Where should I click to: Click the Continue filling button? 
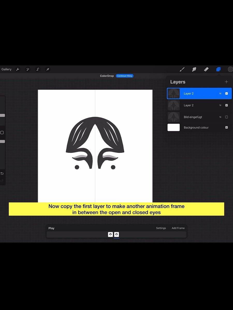click(x=125, y=76)
